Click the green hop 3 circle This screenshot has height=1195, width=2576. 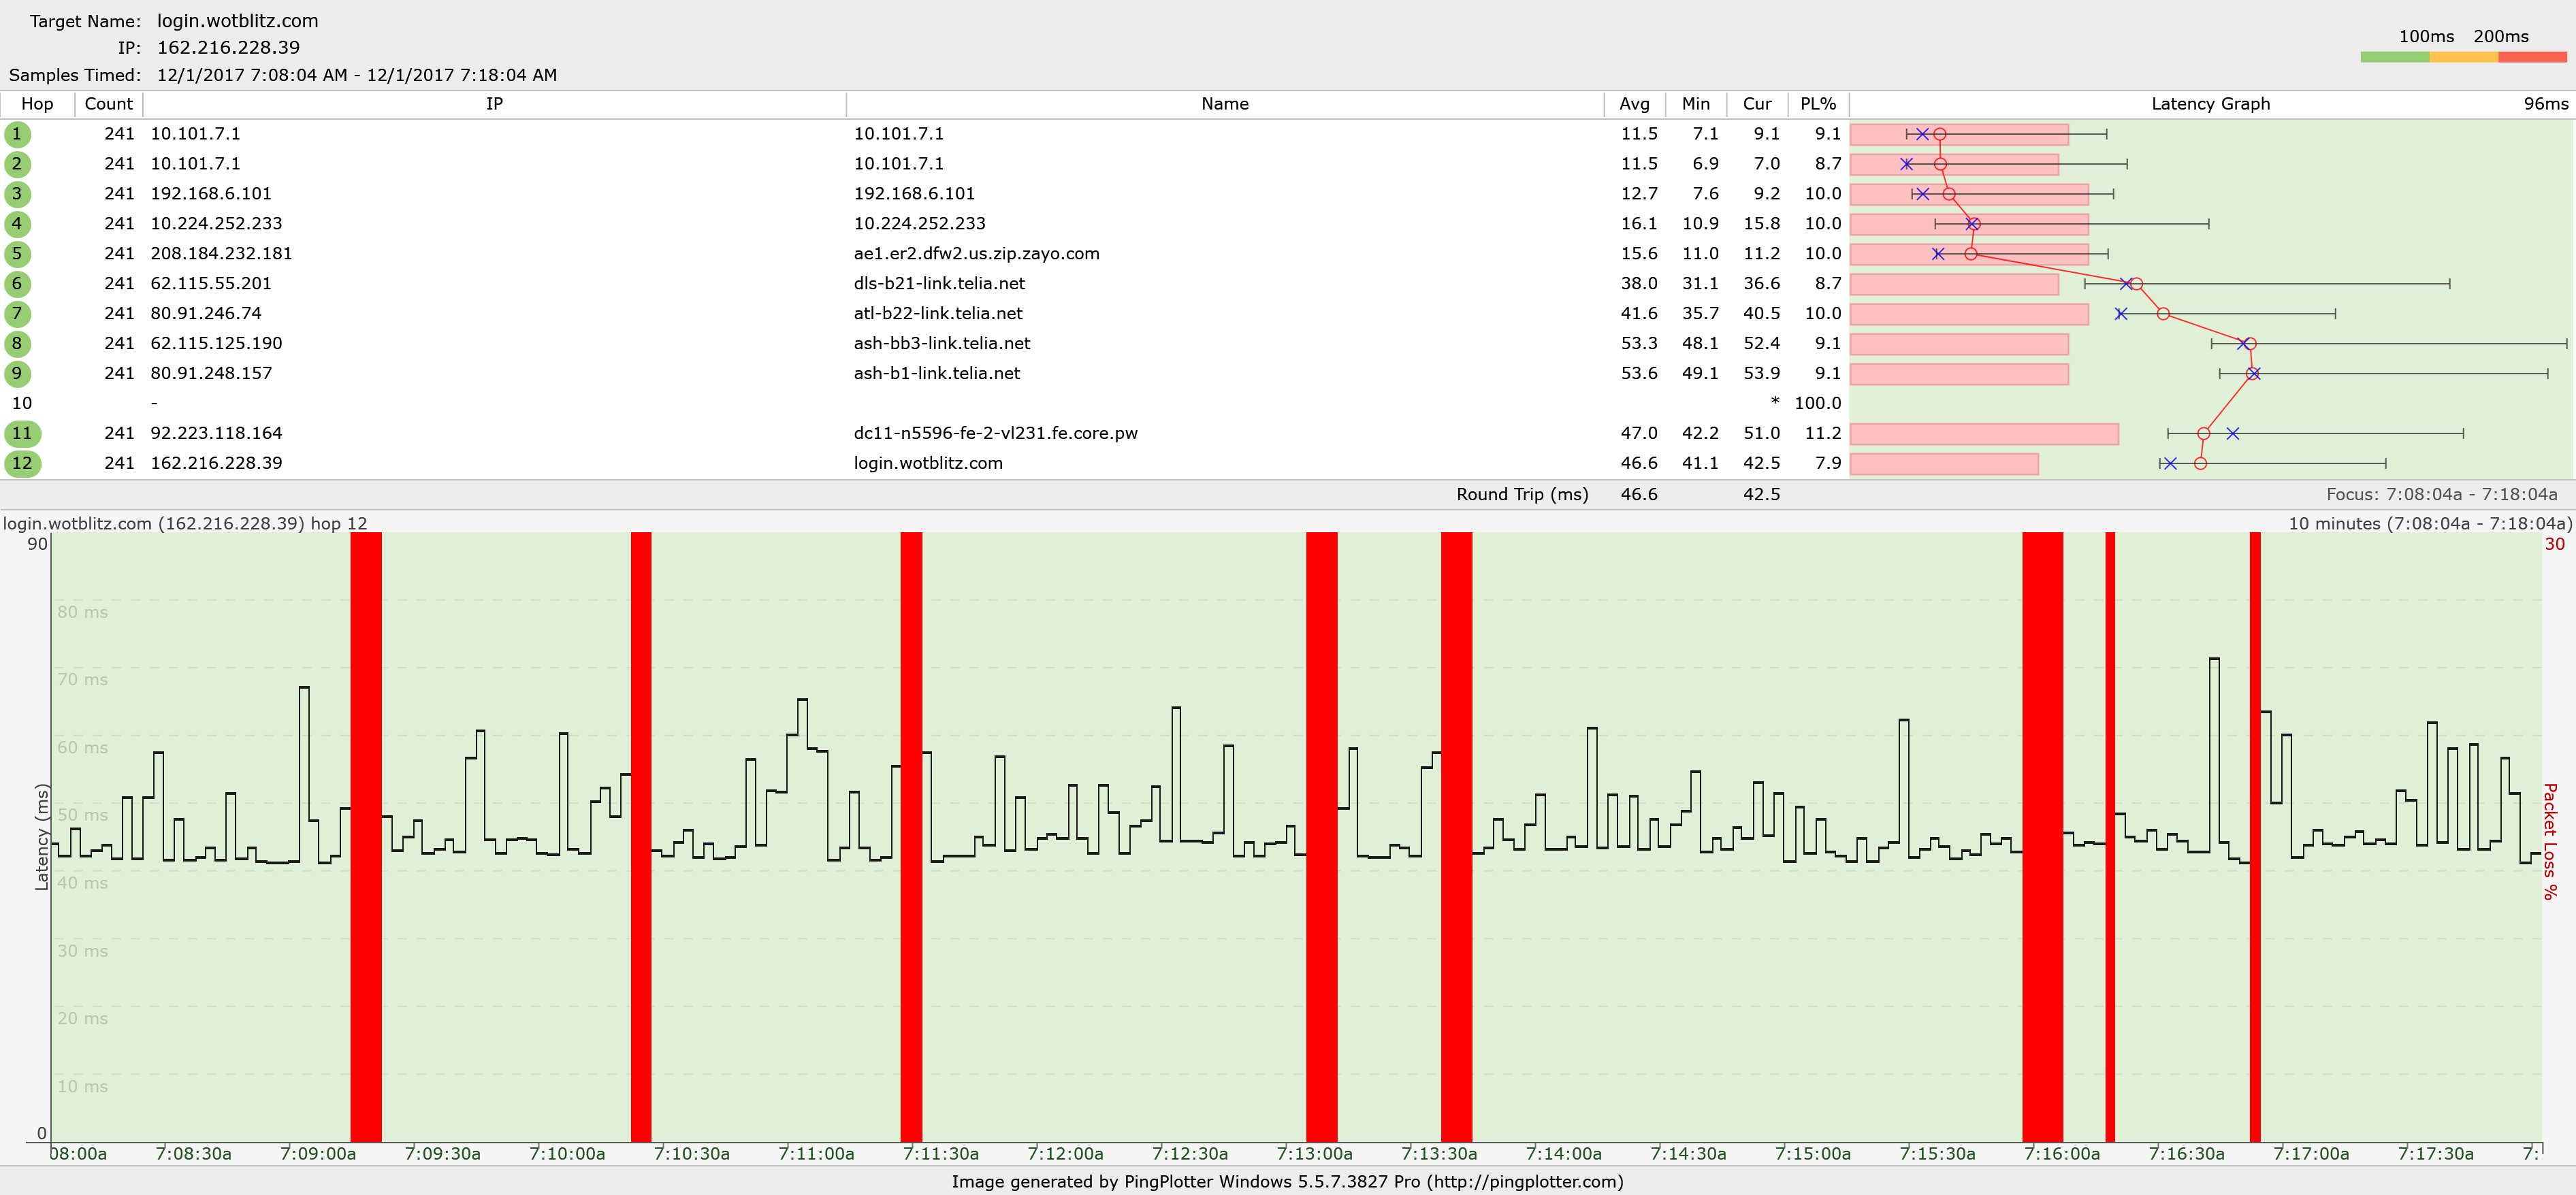[x=17, y=194]
